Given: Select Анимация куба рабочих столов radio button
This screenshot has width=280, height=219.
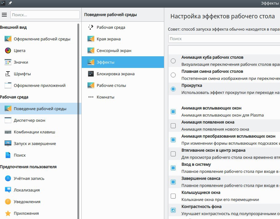Looking at the screenshot, I should [x=173, y=61].
